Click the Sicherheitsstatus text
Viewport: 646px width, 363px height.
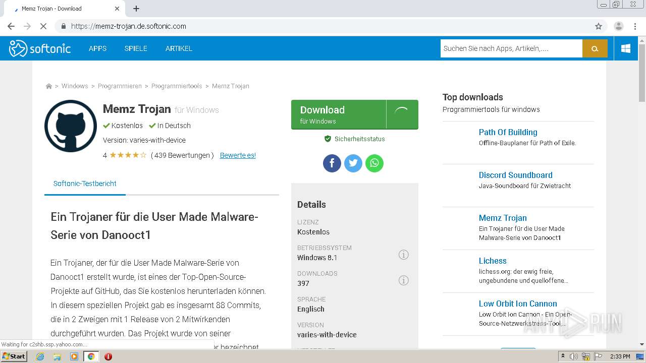click(x=359, y=139)
